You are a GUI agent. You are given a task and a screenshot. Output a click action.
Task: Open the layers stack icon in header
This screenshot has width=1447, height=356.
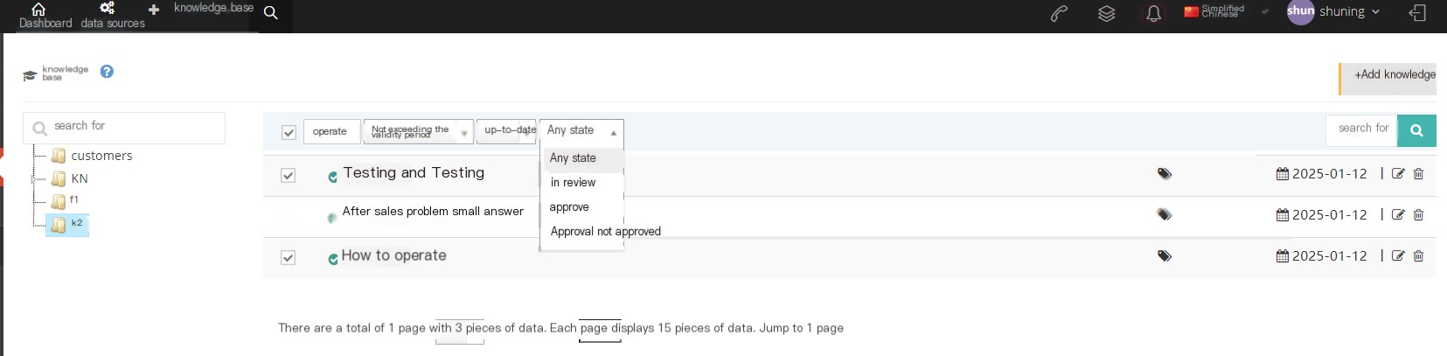[1107, 13]
